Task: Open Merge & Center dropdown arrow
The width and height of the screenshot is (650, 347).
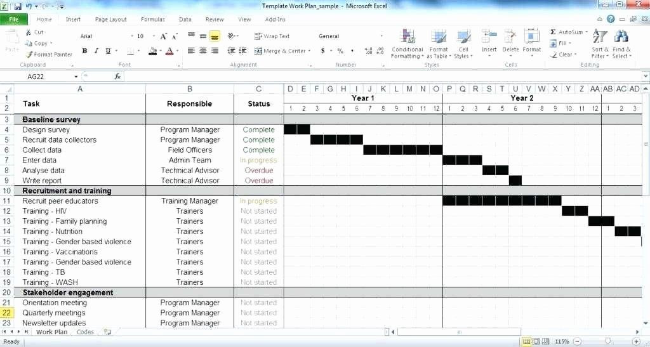Action: click(x=309, y=51)
